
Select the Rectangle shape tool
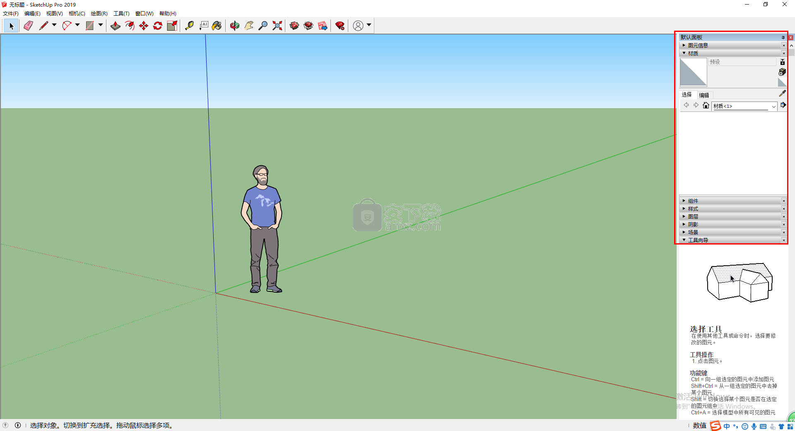click(89, 26)
